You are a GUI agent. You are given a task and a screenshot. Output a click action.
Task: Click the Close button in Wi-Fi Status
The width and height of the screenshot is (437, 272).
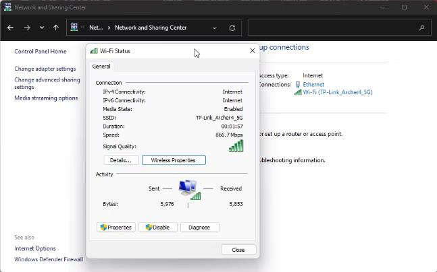point(238,250)
